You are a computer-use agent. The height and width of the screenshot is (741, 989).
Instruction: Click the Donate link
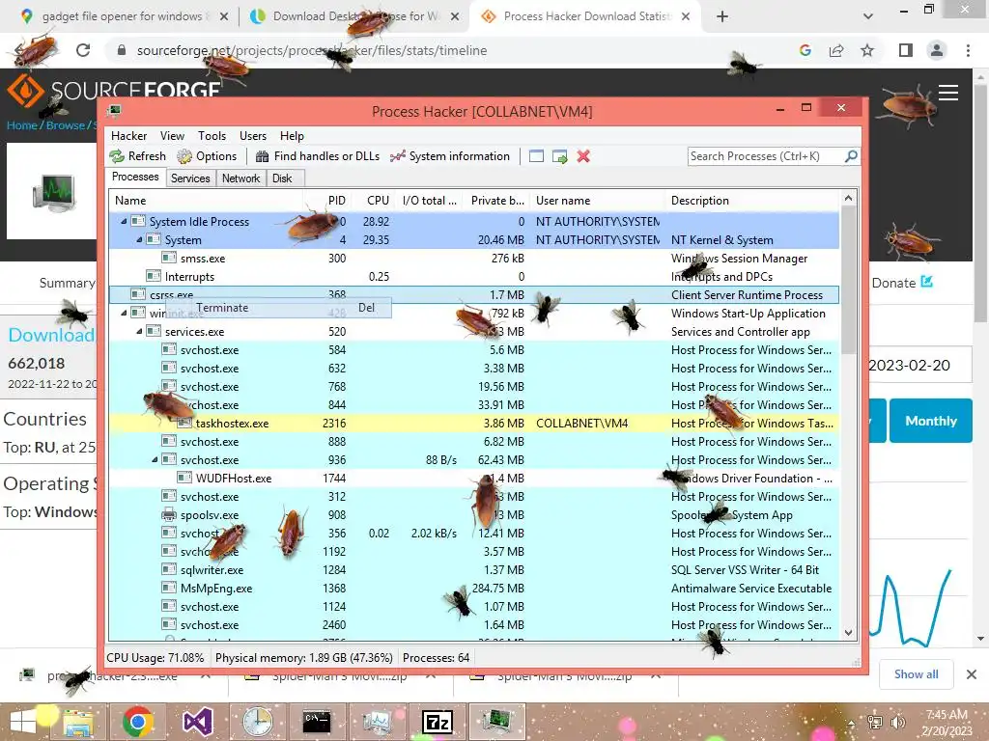pyautogui.click(x=902, y=283)
